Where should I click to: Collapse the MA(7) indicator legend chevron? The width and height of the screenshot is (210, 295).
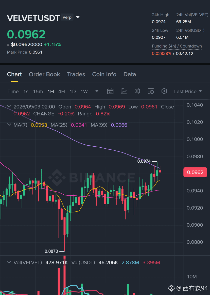9,125
